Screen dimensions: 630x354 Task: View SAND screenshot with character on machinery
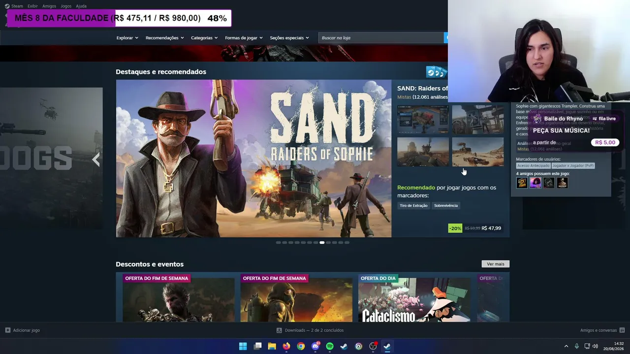click(x=478, y=119)
